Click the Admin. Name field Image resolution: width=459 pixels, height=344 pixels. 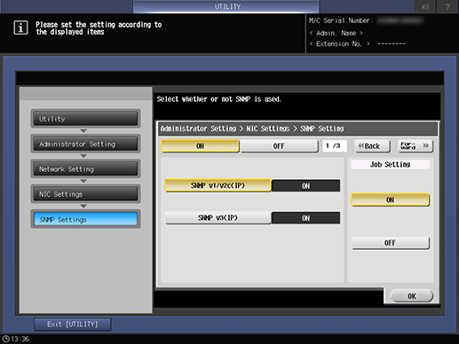(x=336, y=33)
